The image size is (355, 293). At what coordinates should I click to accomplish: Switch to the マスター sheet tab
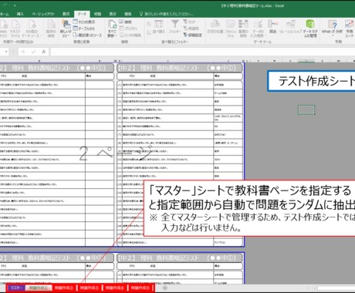pyautogui.click(x=16, y=288)
